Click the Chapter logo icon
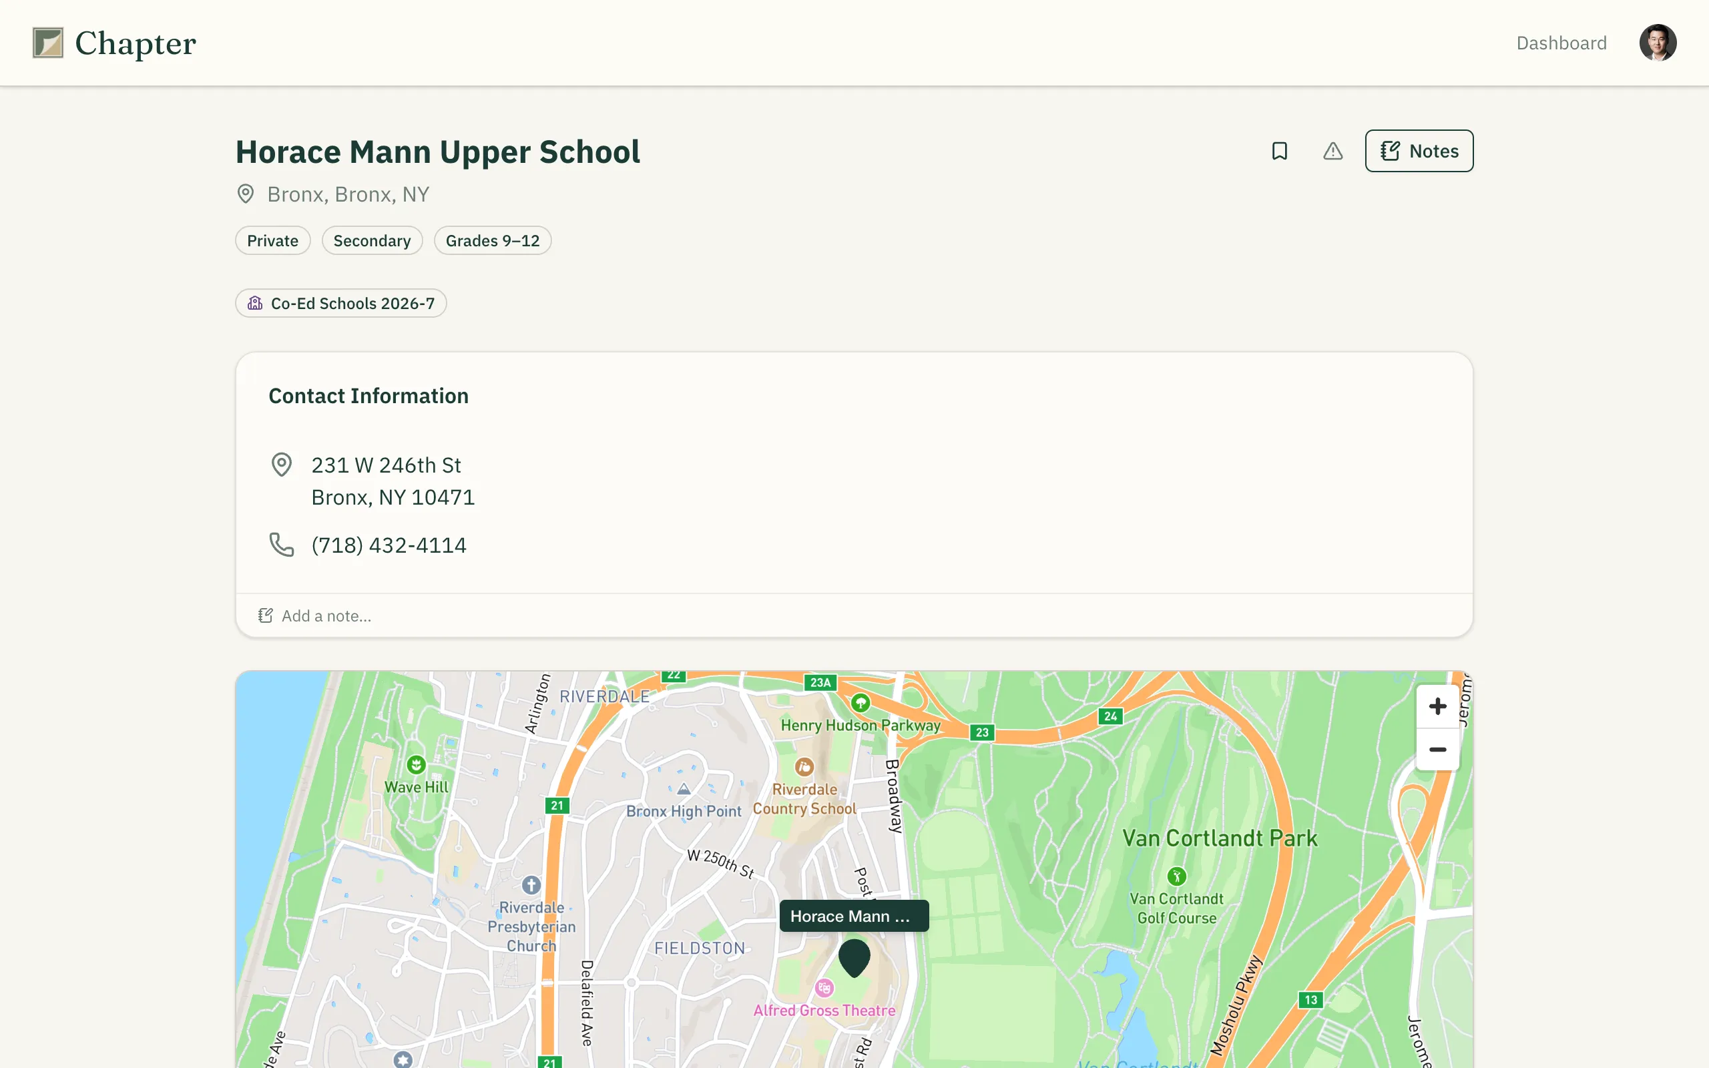This screenshot has height=1068, width=1709. coord(48,43)
